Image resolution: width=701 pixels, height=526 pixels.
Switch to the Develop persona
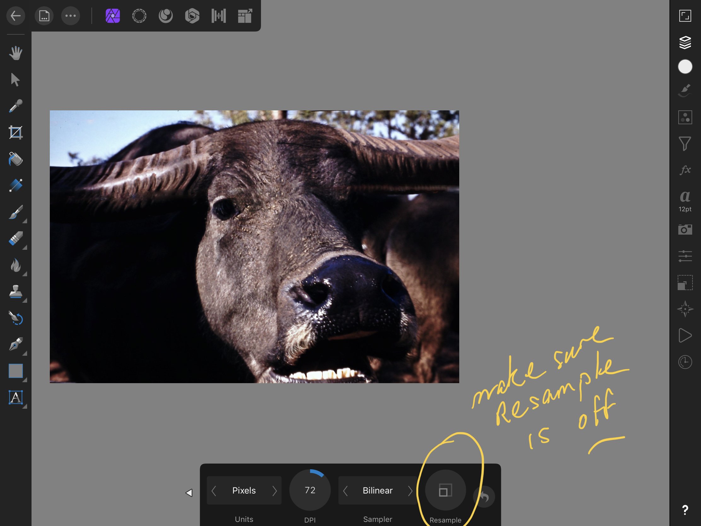coord(192,15)
